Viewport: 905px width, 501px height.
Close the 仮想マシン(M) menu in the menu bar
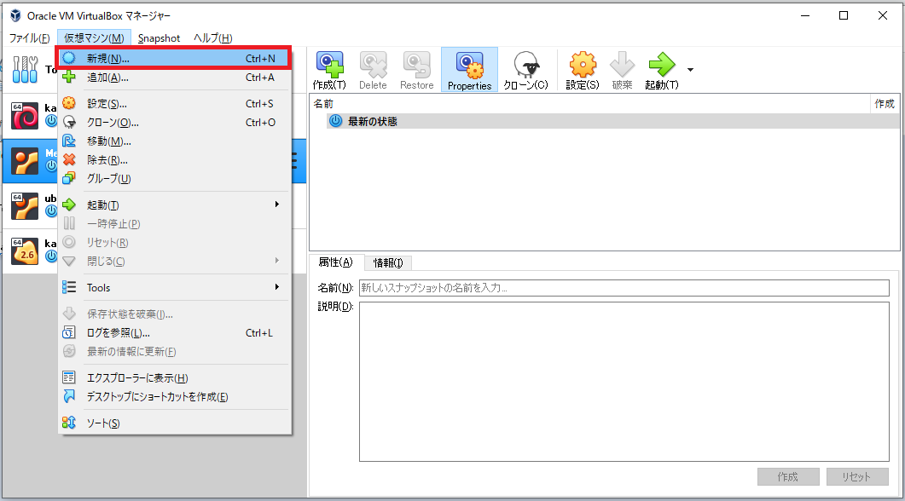(94, 38)
